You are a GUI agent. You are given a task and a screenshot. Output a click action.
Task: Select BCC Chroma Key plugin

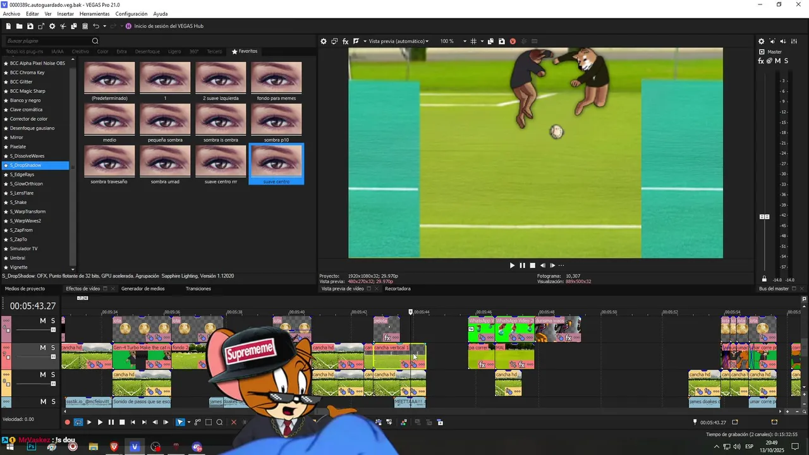tap(27, 73)
